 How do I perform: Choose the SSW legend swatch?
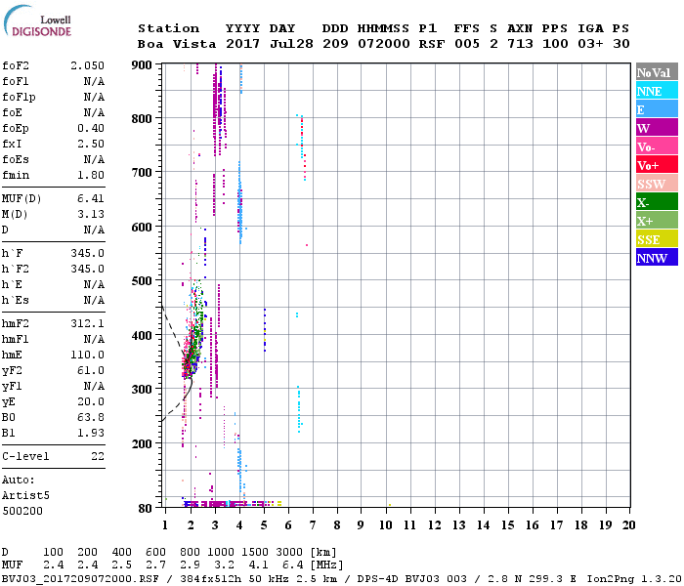(655, 184)
